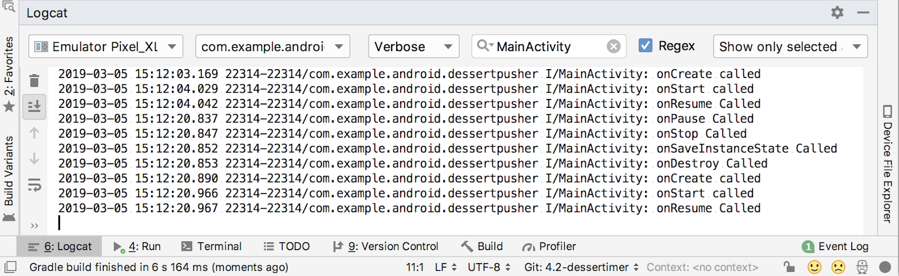Open the Emulator Pixel_XL device dropdown
This screenshot has height=276, width=899.
tap(106, 47)
